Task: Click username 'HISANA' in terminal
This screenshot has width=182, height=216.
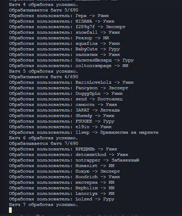Action: pos(84,21)
